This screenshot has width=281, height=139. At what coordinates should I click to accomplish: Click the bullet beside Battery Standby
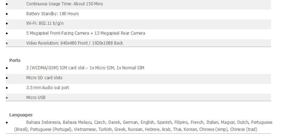(x=7, y=14)
